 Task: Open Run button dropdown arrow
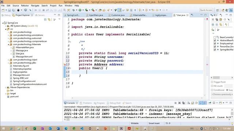coord(83,10)
